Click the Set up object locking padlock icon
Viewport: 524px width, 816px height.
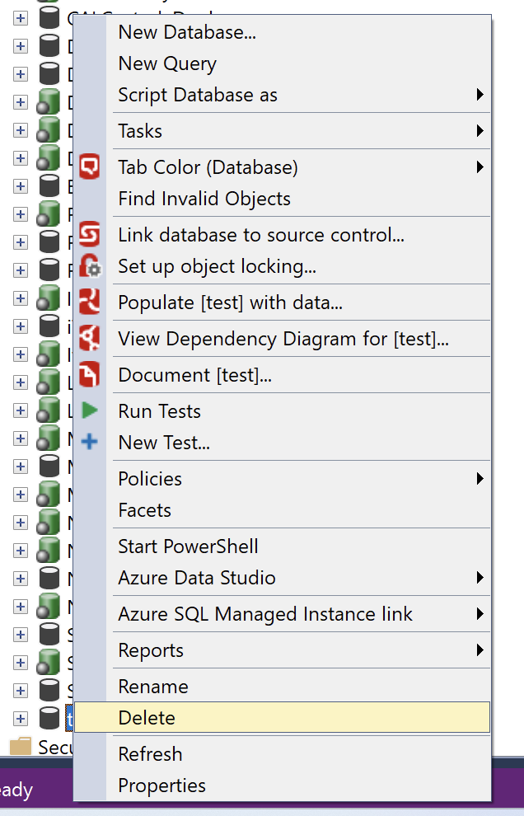point(90,265)
